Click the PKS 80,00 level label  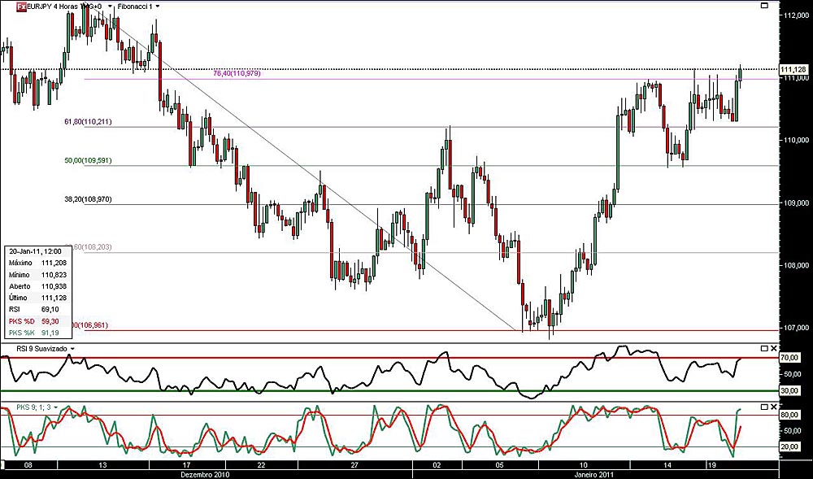coord(792,415)
